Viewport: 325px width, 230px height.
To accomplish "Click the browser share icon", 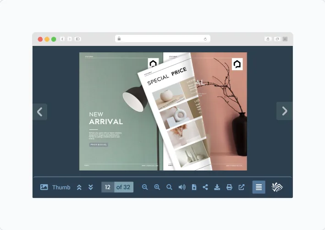I will click(268, 39).
